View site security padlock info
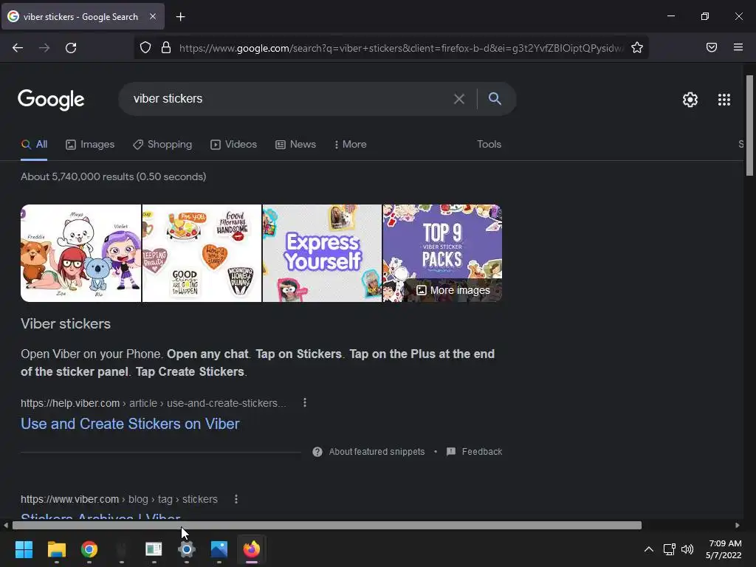 point(166,47)
